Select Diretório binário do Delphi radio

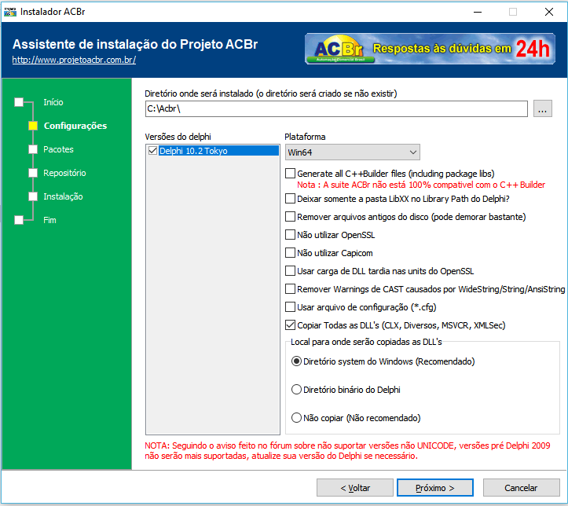point(296,390)
